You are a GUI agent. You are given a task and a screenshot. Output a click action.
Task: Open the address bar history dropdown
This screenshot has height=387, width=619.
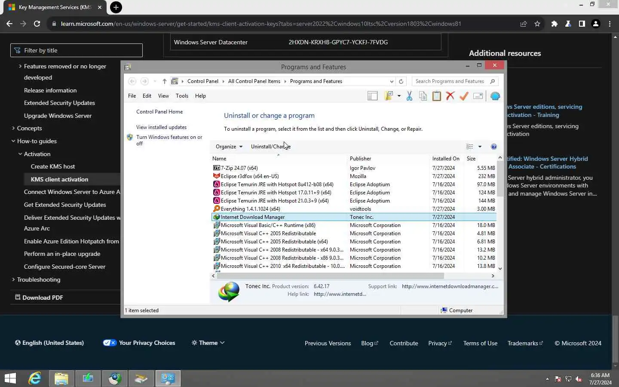(392, 81)
